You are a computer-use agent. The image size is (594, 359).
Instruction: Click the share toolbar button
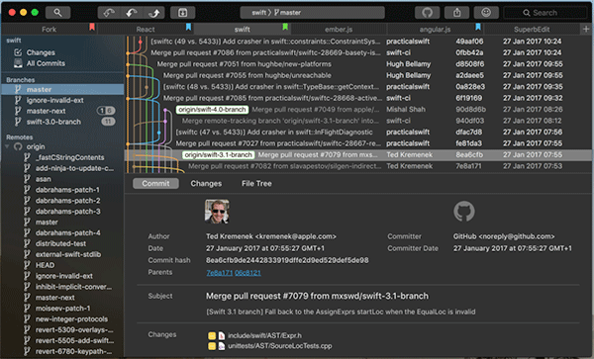pos(456,13)
